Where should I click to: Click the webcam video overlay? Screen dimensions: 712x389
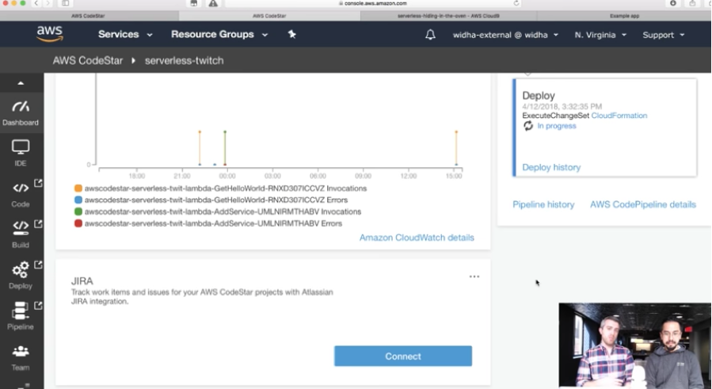pyautogui.click(x=635, y=345)
